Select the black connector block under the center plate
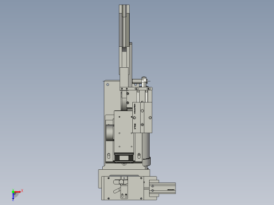This screenshot has width=274, height=205. pyautogui.click(x=124, y=158)
